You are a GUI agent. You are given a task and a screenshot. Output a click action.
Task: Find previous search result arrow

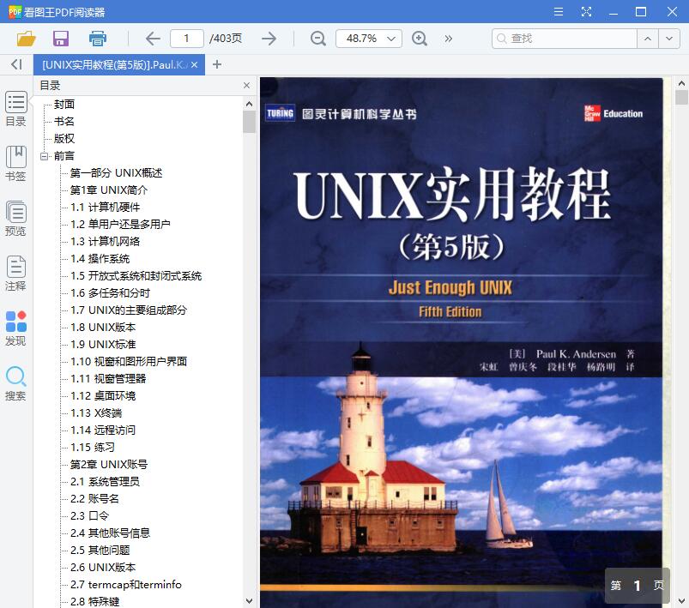coord(648,39)
